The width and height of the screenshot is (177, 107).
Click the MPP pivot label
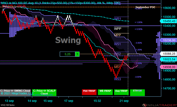(x=118, y=35)
